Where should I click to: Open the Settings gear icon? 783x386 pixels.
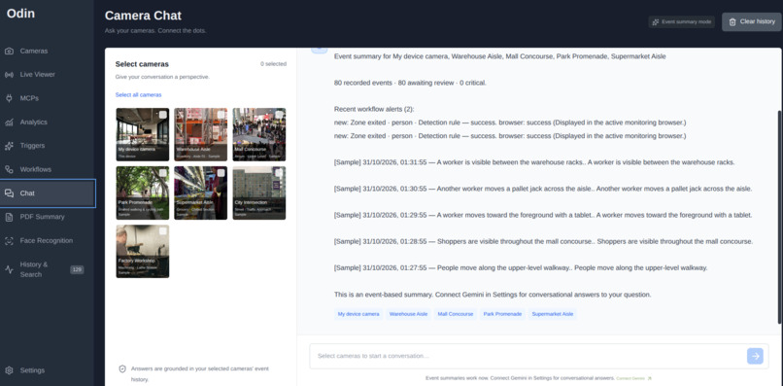(x=9, y=370)
